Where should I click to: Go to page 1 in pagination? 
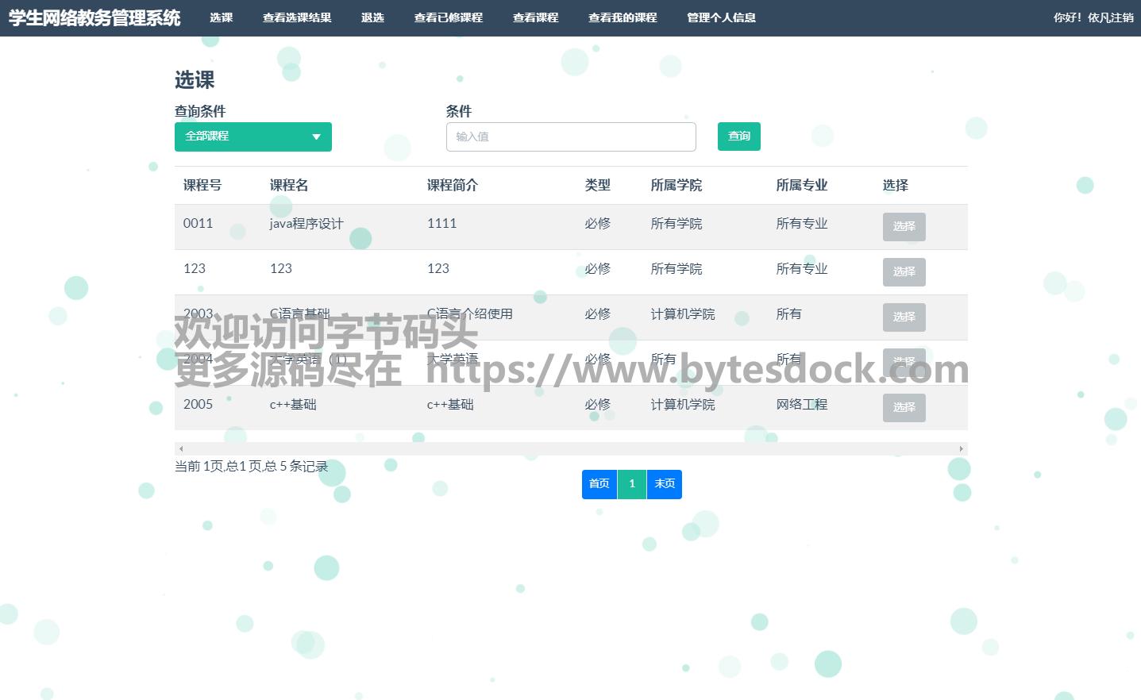click(632, 484)
